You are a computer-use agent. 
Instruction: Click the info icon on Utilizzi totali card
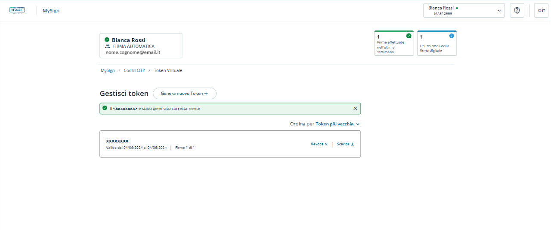coord(452,36)
